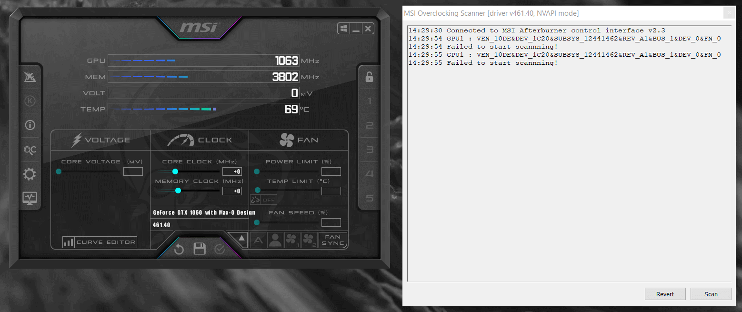Launch the OC Scanner sidebar icon
Image resolution: width=742 pixels, height=312 pixels.
30,150
